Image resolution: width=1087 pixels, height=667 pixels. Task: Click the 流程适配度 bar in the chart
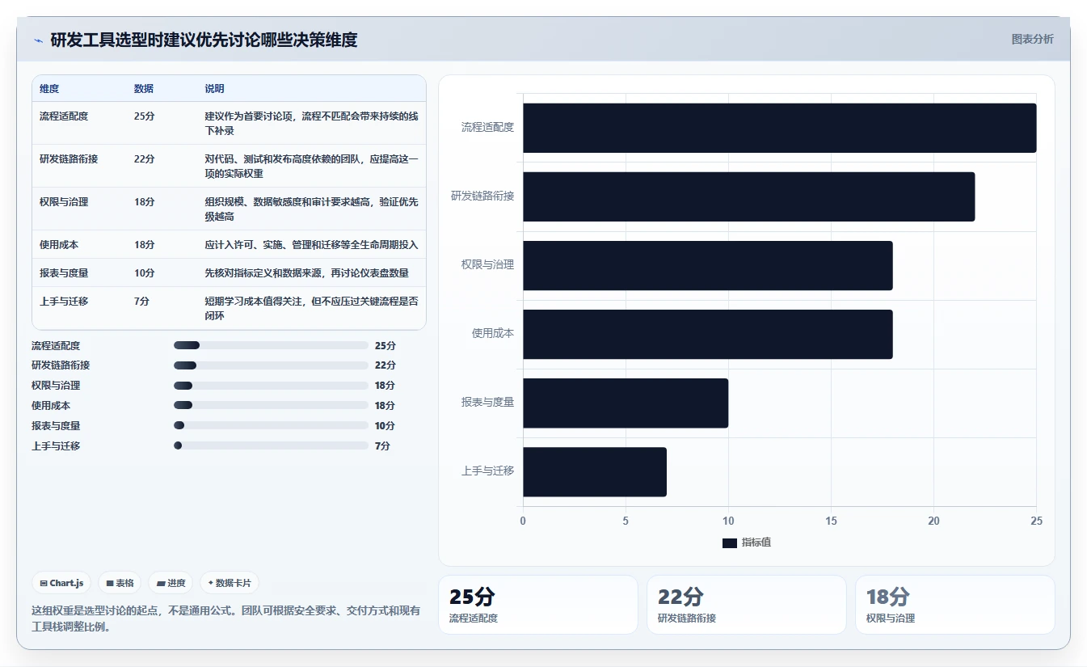pyautogui.click(x=779, y=128)
